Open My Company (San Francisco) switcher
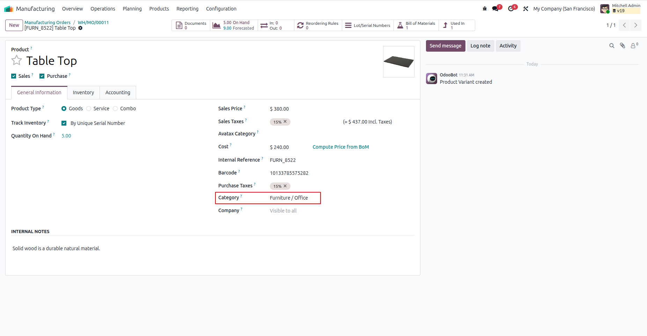The width and height of the screenshot is (647, 336). [564, 9]
